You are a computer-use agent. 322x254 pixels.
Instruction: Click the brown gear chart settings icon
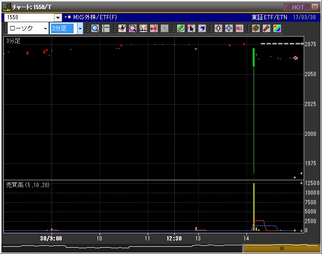click(256, 28)
